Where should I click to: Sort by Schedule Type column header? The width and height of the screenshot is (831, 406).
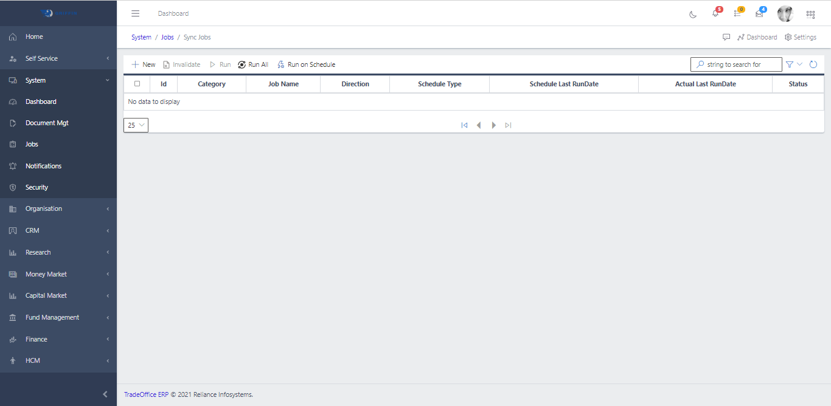coord(440,84)
